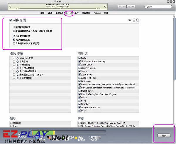Click the 同步 sync button

pyautogui.click(x=164, y=135)
